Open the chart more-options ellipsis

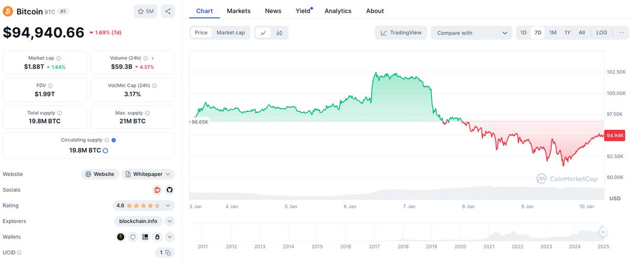tap(621, 32)
